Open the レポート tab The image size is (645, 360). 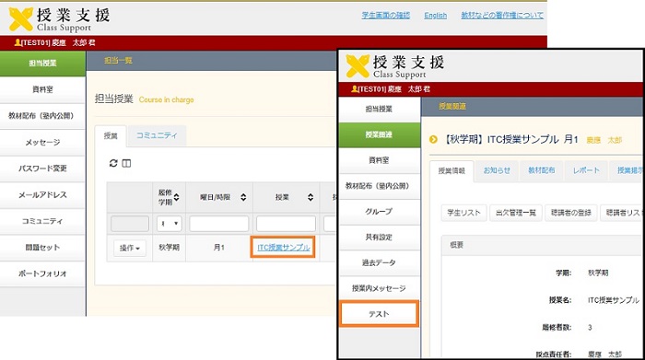point(586,170)
